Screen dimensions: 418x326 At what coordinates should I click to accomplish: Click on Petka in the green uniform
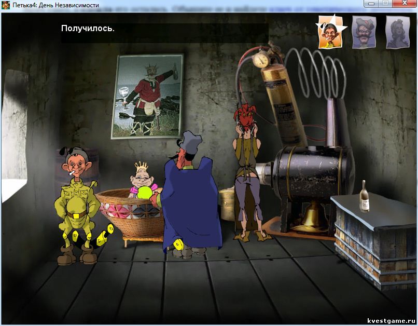pos(77,206)
